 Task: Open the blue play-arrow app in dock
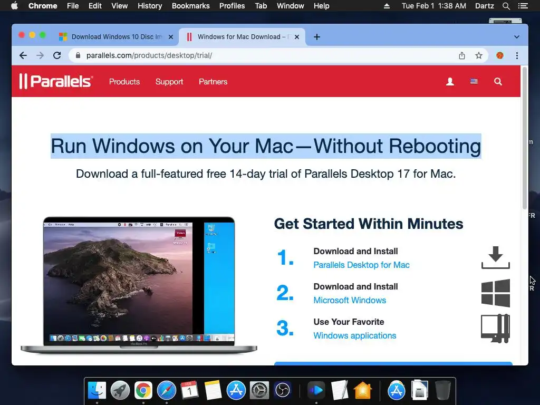pos(316,390)
